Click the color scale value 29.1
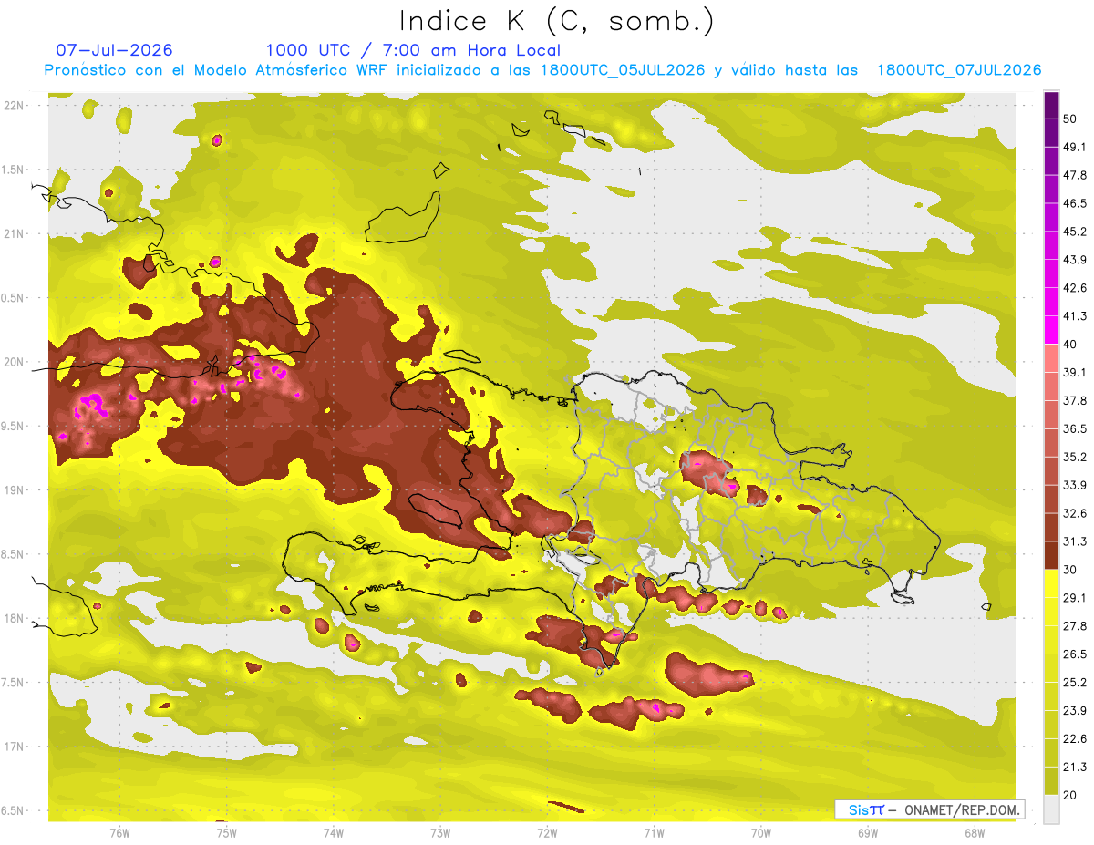Screen dimensions: 1094x845 coord(1075,598)
